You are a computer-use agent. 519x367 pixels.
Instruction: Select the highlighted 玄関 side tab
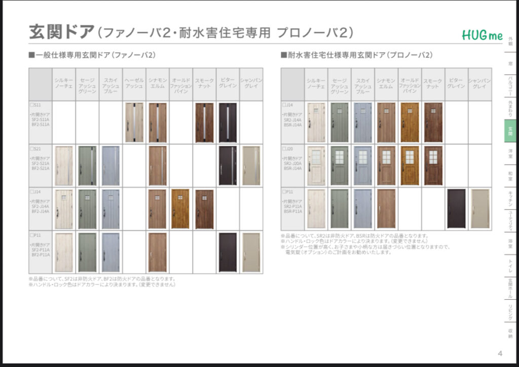tap(510, 131)
